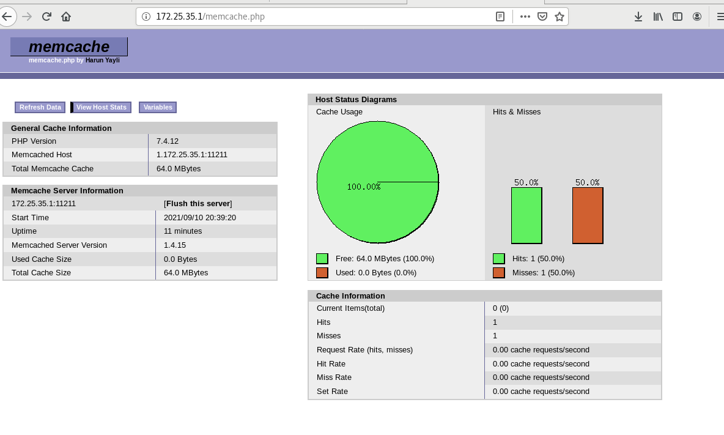This screenshot has height=435, width=724.
Task: Click the orange Misses bar
Action: point(588,215)
